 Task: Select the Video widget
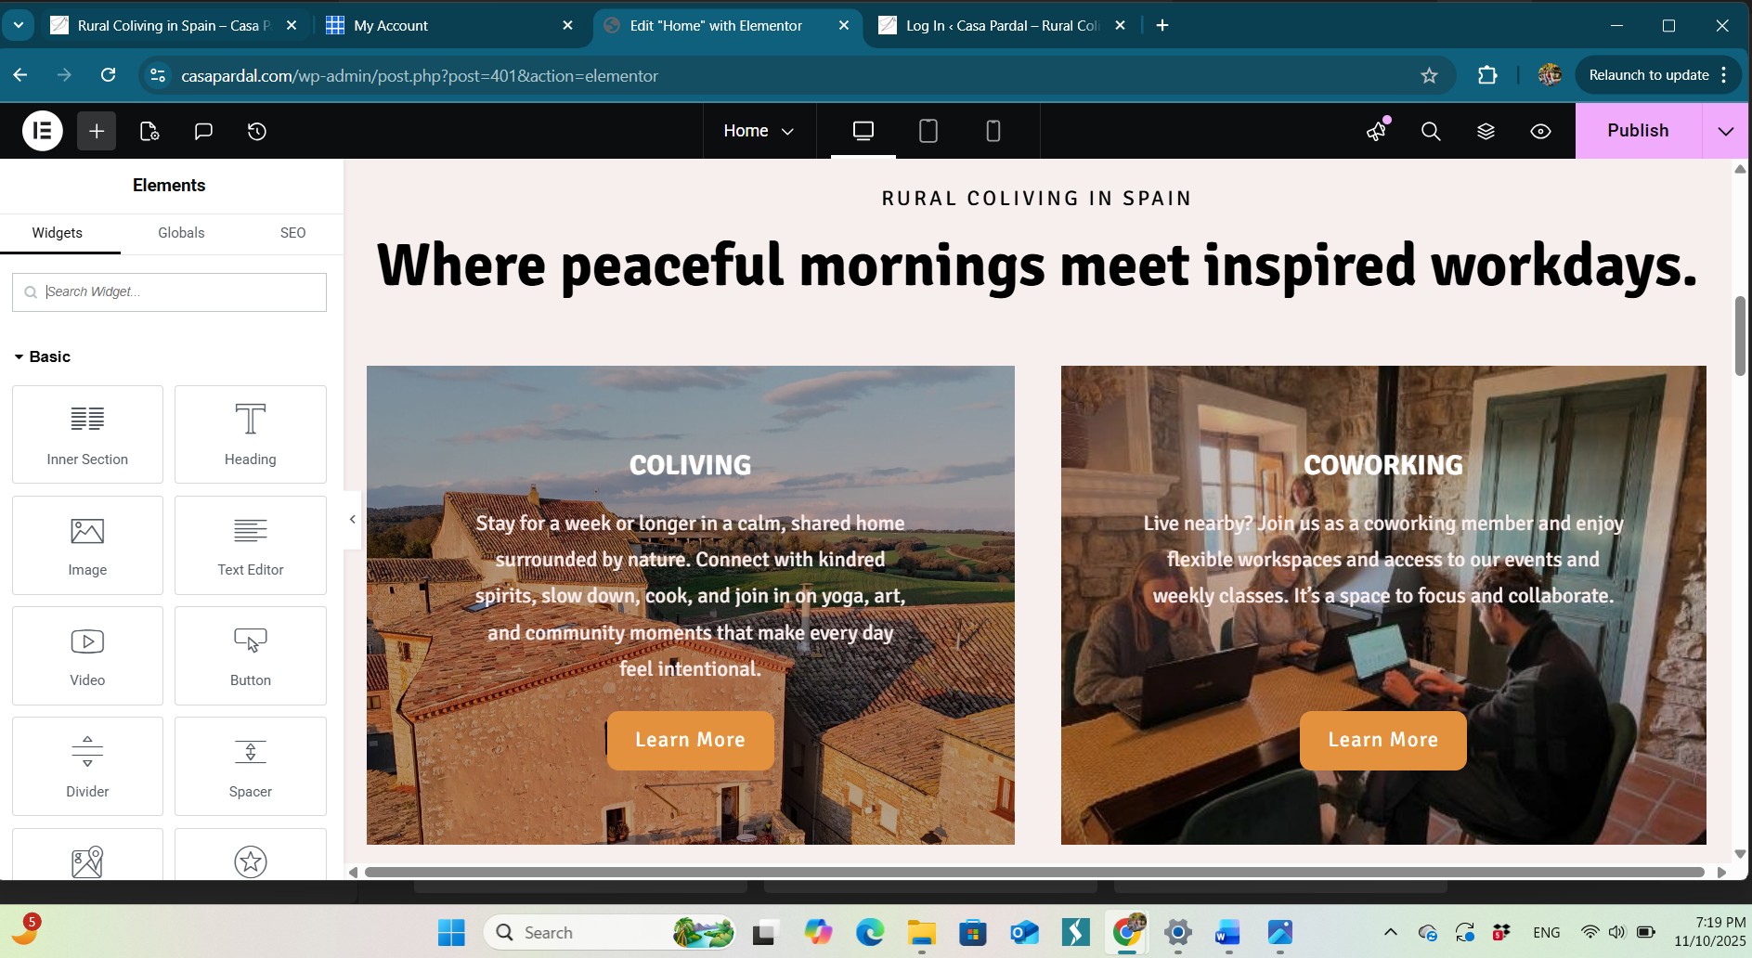87,655
